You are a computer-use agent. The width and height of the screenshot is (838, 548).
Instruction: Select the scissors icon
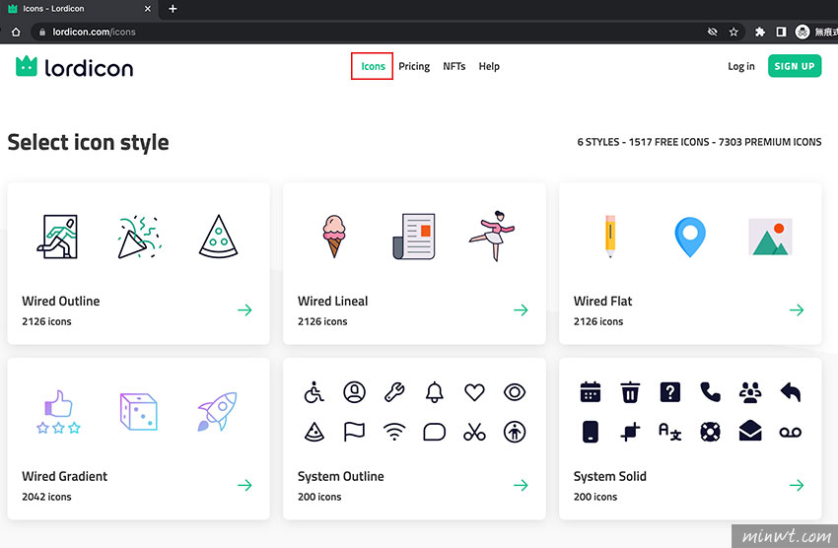(474, 432)
